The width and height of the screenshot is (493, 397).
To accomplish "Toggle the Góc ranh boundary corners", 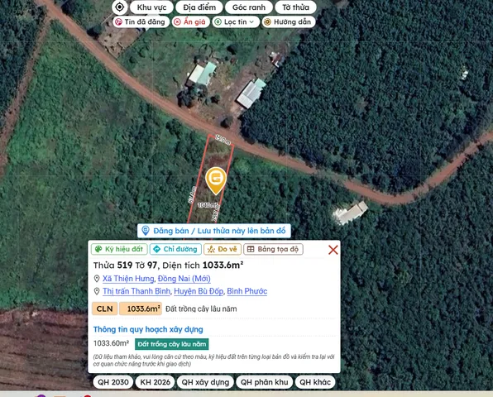I will [249, 7].
